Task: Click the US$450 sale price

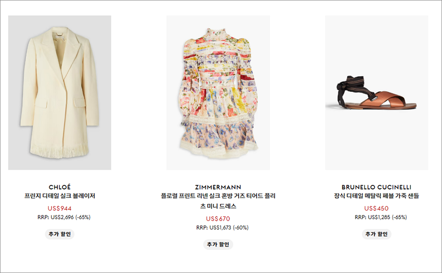Action: (x=376, y=209)
